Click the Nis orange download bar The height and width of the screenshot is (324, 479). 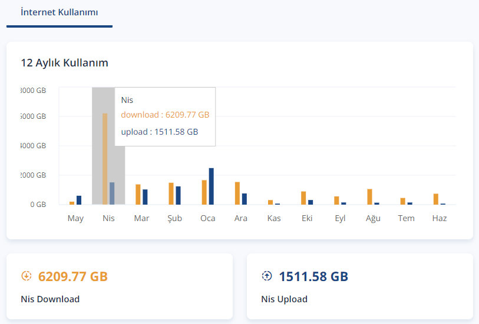[x=105, y=159]
